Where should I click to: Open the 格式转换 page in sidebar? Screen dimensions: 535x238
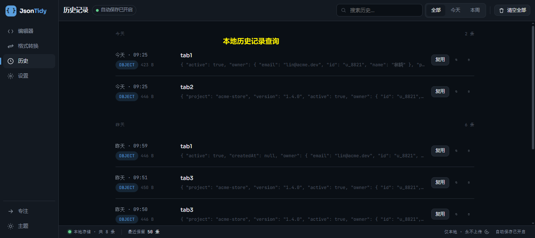(x=29, y=46)
